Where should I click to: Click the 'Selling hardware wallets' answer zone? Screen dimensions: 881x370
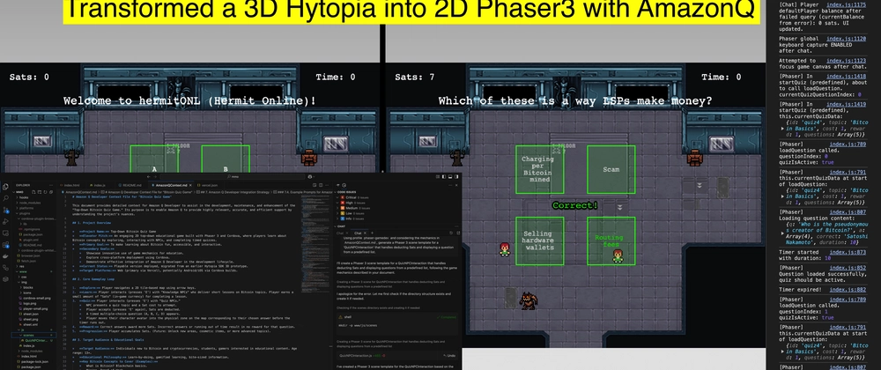pyautogui.click(x=539, y=240)
